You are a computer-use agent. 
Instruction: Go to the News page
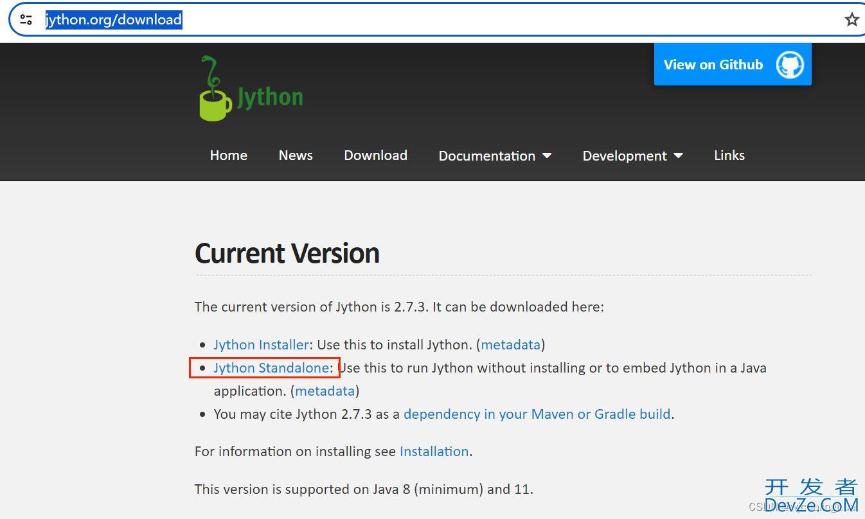(296, 155)
